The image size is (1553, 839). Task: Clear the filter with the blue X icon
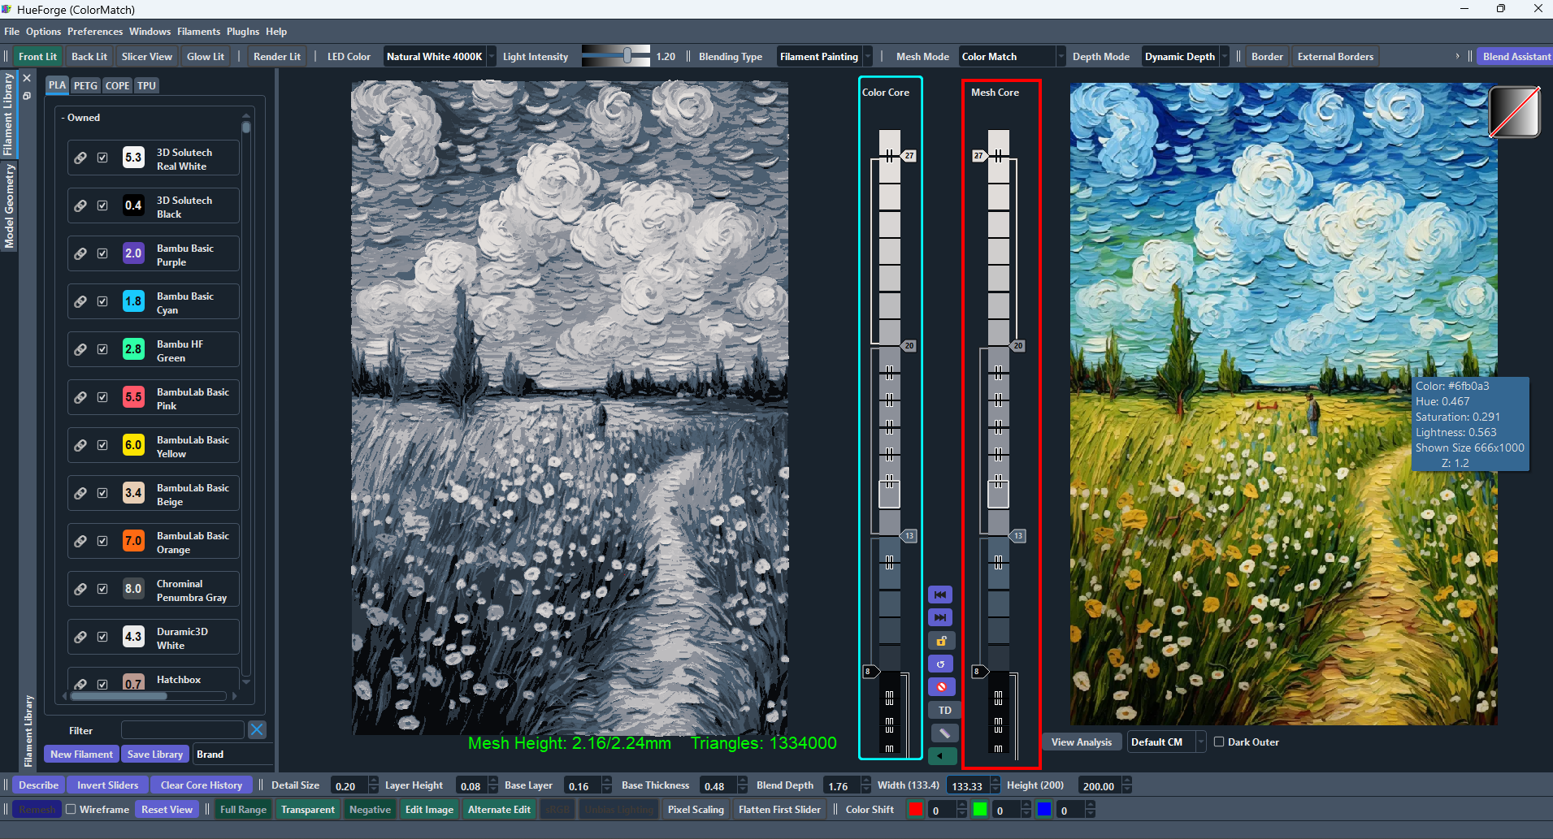[257, 730]
